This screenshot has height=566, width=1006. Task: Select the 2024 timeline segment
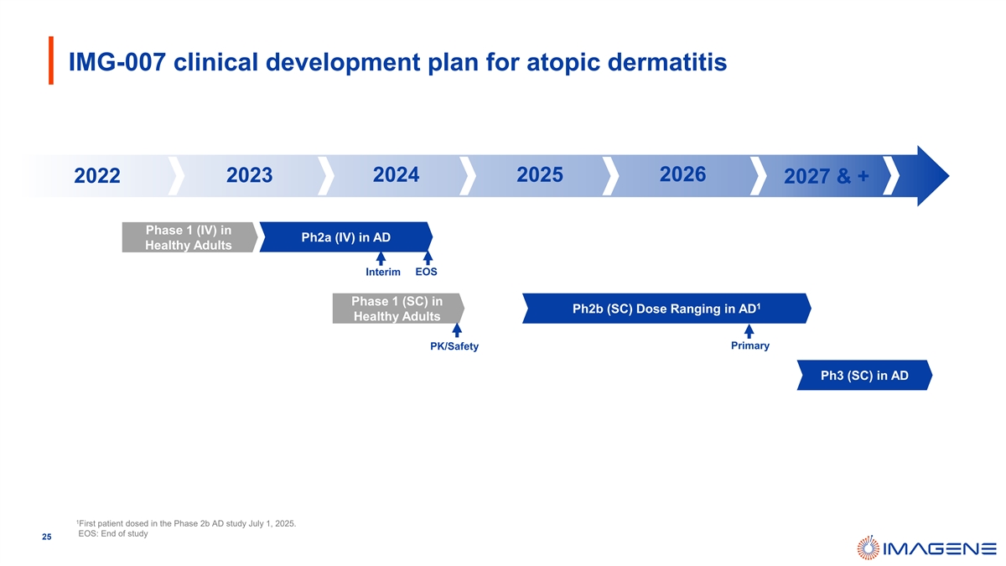pyautogui.click(x=396, y=175)
